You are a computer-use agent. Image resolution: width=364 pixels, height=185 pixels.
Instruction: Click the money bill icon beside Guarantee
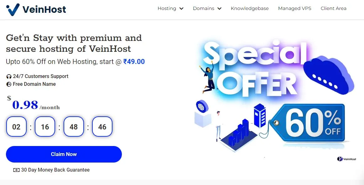(17, 170)
